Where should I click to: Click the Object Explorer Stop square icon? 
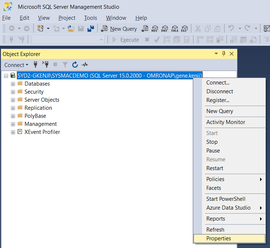point(55,64)
